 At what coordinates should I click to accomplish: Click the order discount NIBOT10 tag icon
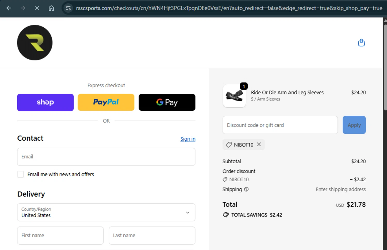[x=225, y=179]
